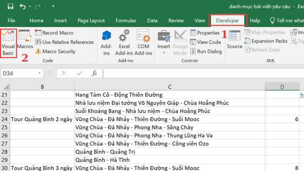The width and height of the screenshot is (304, 171).
Task: Select cell 'Quảng Bình - Quảng Trị'
Action: point(170,151)
